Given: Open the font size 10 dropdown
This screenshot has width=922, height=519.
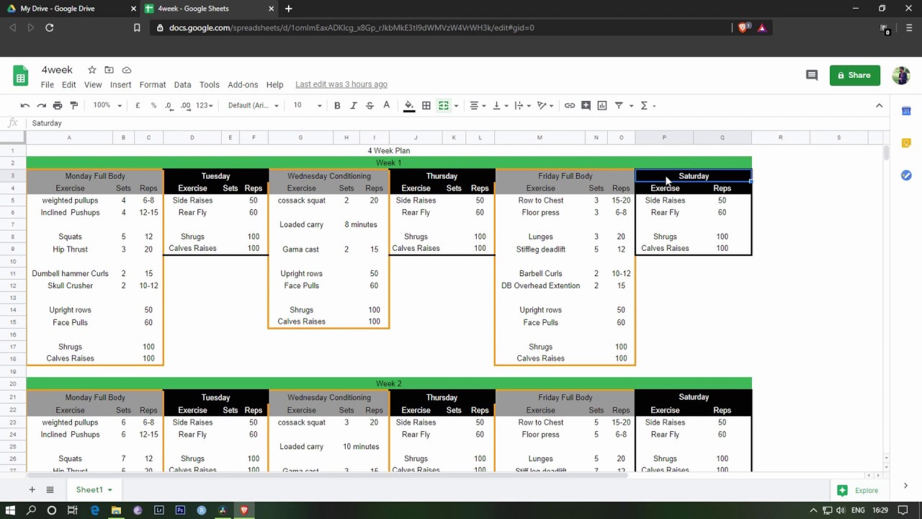Looking at the screenshot, I should 307,105.
